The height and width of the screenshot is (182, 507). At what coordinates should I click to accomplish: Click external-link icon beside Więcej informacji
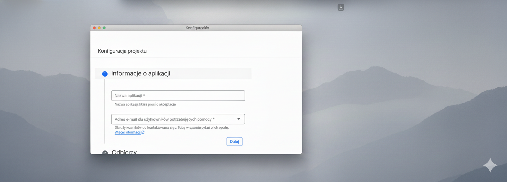tap(143, 132)
